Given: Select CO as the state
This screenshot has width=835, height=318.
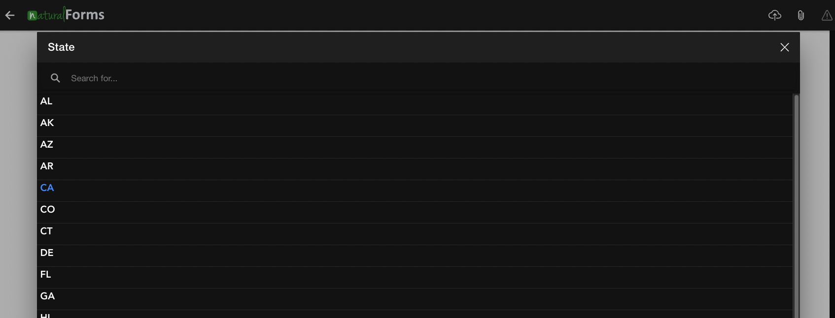Looking at the screenshot, I should click(x=415, y=210).
